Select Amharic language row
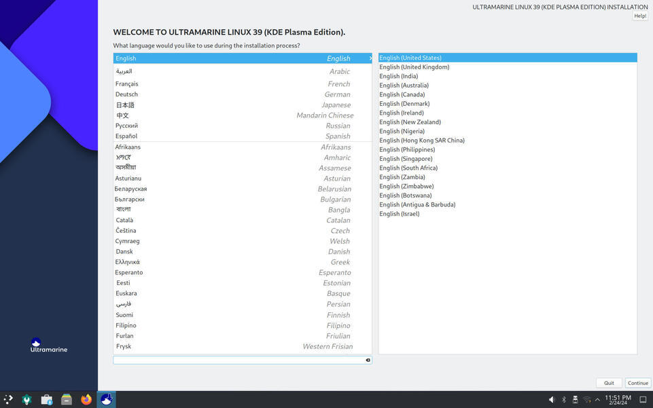Image resolution: width=653 pixels, height=408 pixels. click(243, 157)
